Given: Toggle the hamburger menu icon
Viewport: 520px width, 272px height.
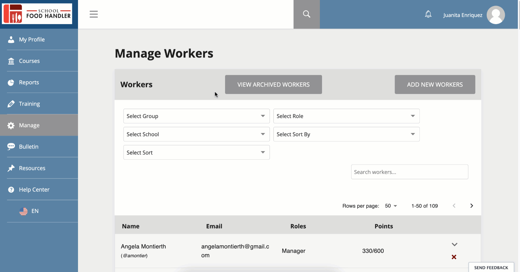Looking at the screenshot, I should 94,14.
